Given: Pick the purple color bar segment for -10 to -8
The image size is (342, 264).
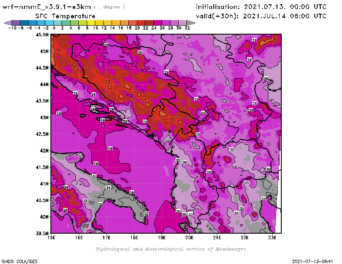Looking at the screenshot, I should pyautogui.click(x=16, y=23).
